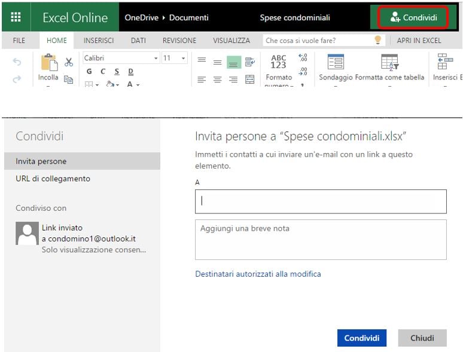Click the highlighted bottom align icon
Image resolution: width=463 pixels, height=352 pixels.
point(234,62)
